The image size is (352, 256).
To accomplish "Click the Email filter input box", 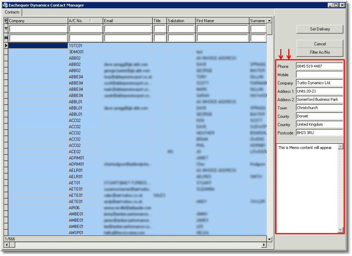I will click(x=128, y=29).
